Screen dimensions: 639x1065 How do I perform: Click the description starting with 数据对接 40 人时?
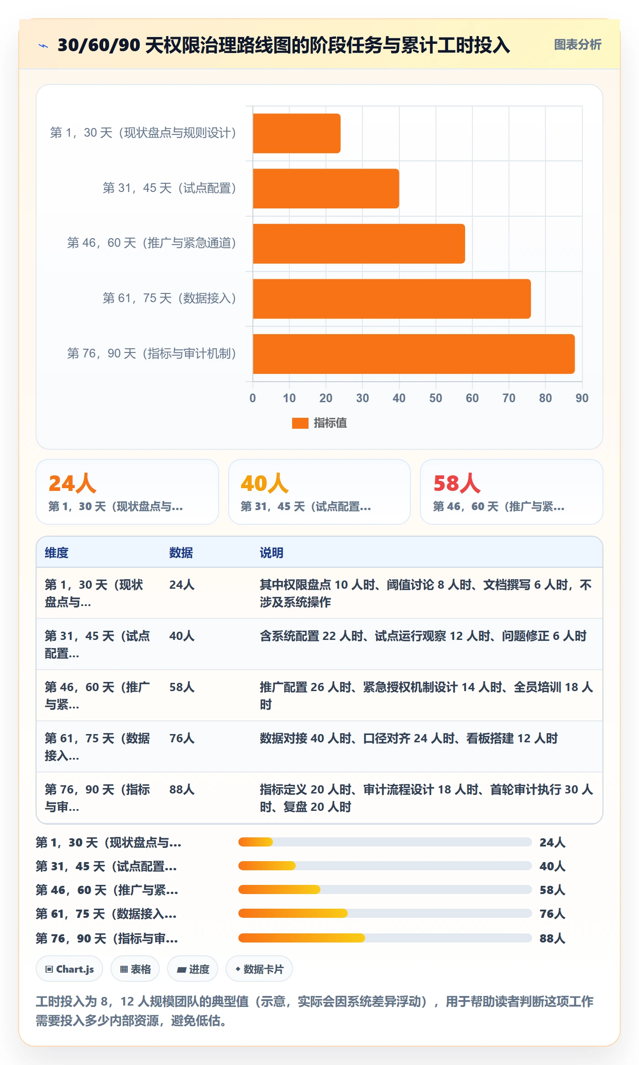click(x=409, y=738)
